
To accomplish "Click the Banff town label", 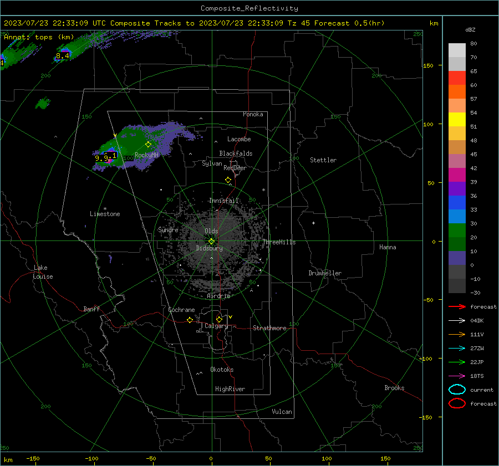I will [x=91, y=309].
